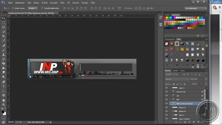Viewport: 222px width, 125px height.
Task: Enable the Transformationsstrg. checkbox
Action: [x=42, y=8]
